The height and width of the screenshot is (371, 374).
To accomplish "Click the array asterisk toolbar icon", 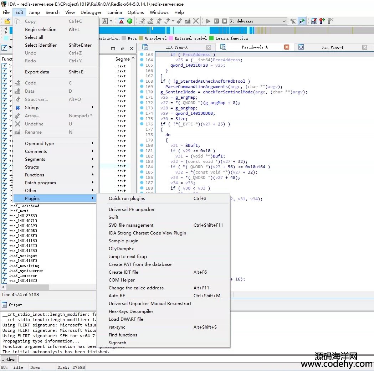I will (x=179, y=21).
